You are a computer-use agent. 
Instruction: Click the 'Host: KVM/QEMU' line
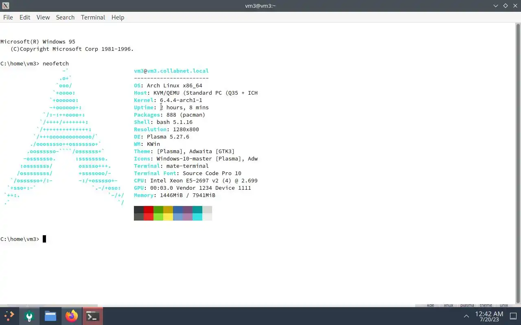[x=196, y=93]
